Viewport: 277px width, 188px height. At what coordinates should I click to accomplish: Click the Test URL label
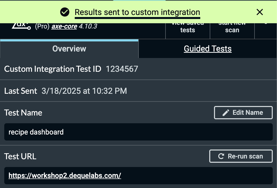pos(20,156)
